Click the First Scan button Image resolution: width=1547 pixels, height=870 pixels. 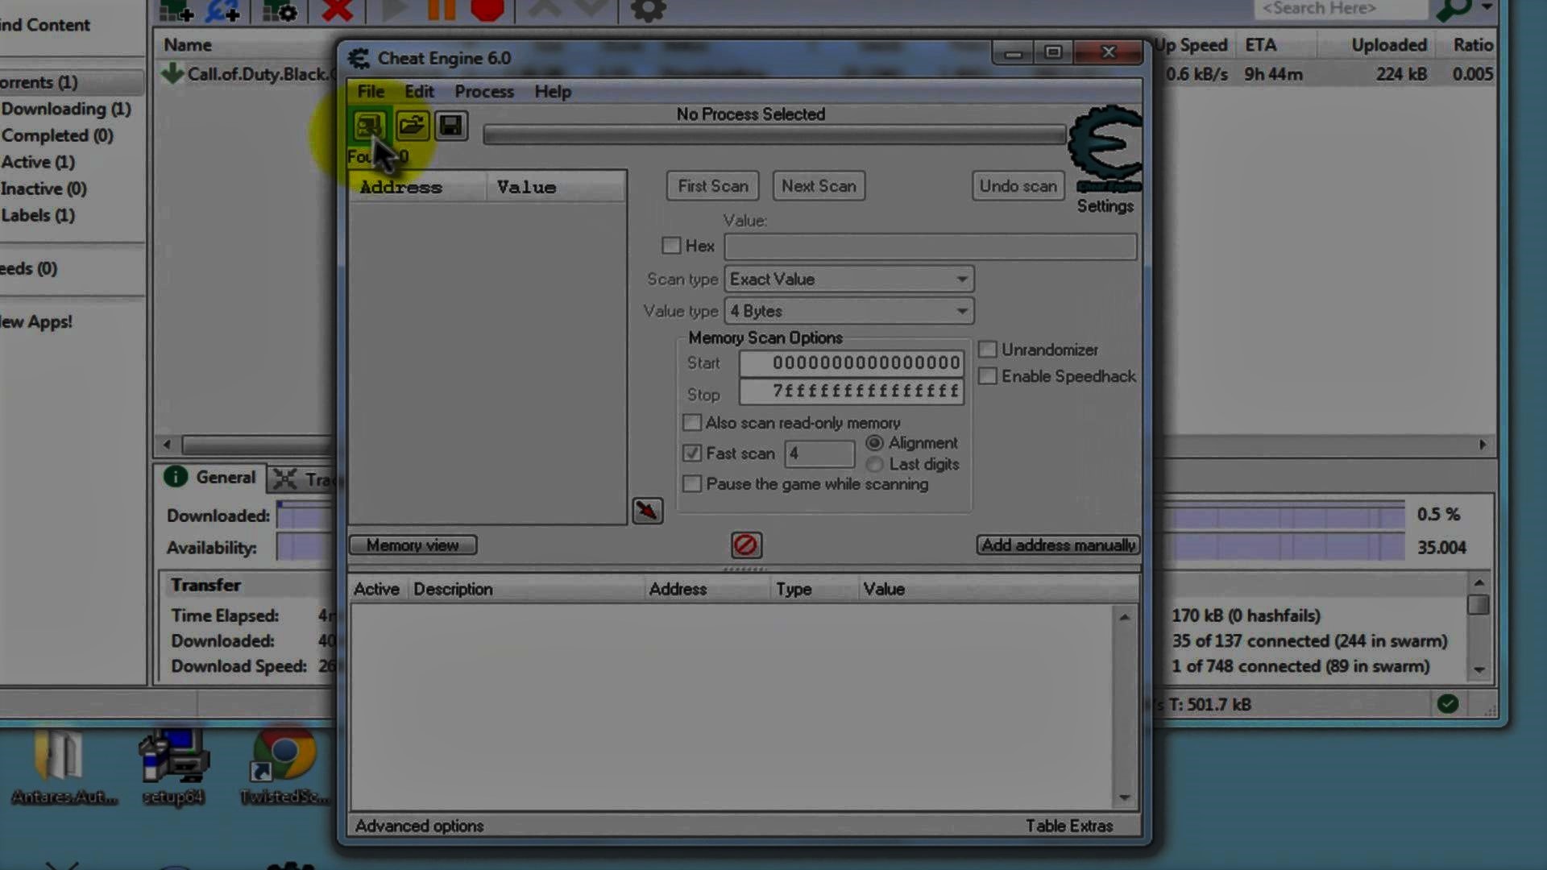(712, 186)
